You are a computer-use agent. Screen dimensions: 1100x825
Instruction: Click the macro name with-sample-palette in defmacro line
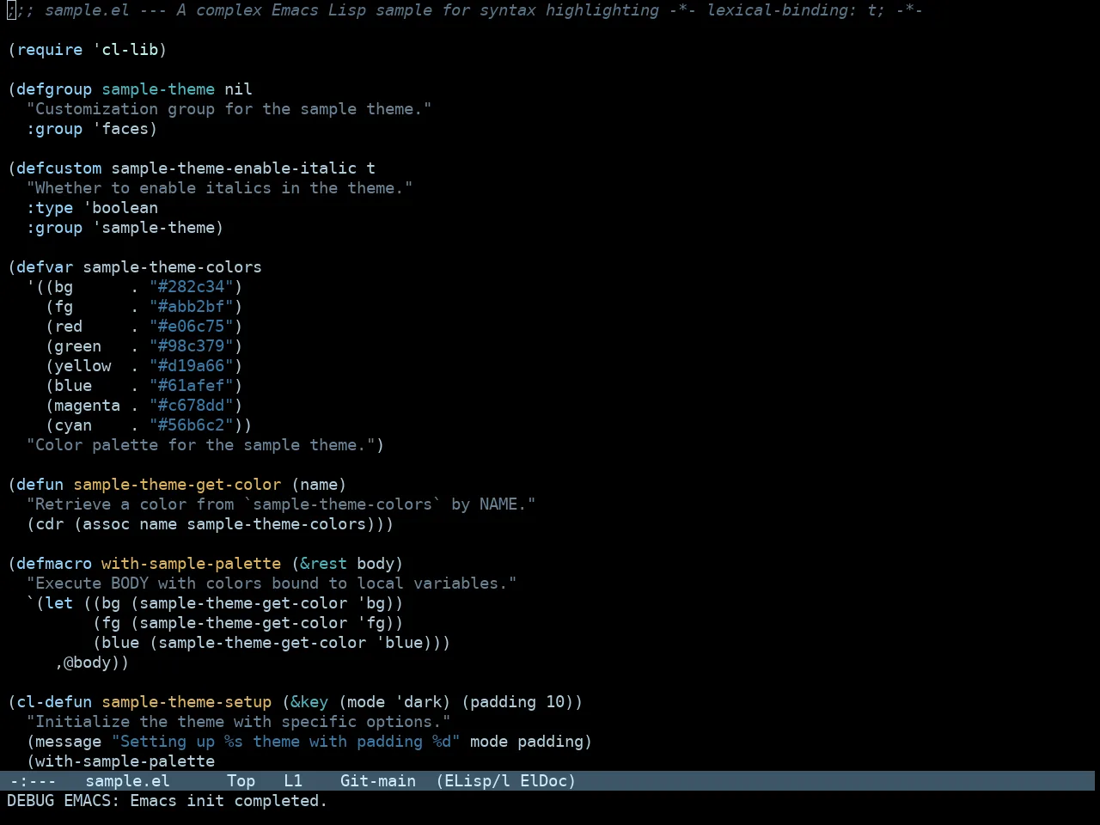pyautogui.click(x=192, y=563)
